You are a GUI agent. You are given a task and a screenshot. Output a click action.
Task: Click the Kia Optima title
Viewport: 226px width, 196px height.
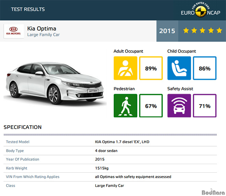coord(42,28)
